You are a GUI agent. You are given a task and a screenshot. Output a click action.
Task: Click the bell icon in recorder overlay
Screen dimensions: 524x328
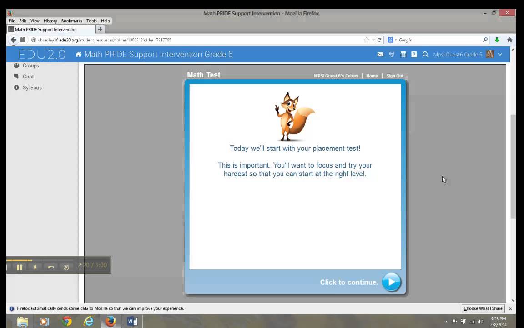pyautogui.click(x=35, y=267)
